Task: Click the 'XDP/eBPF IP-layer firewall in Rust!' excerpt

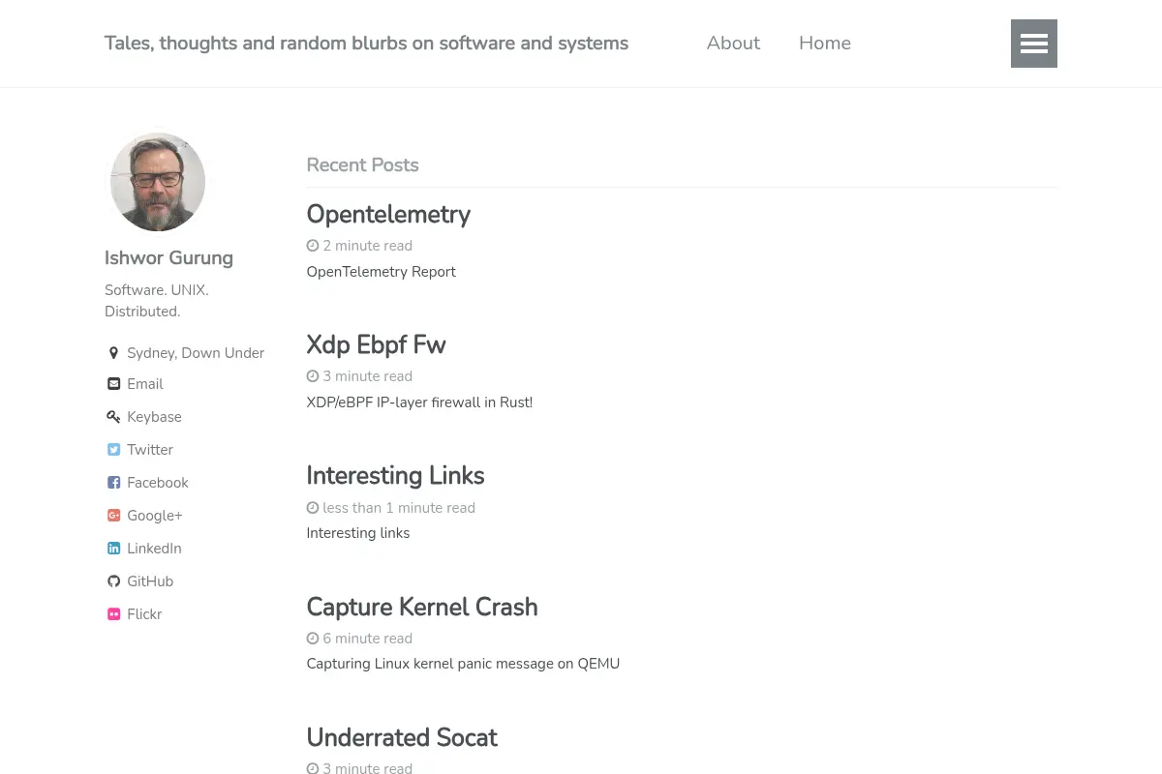Action: click(x=419, y=402)
